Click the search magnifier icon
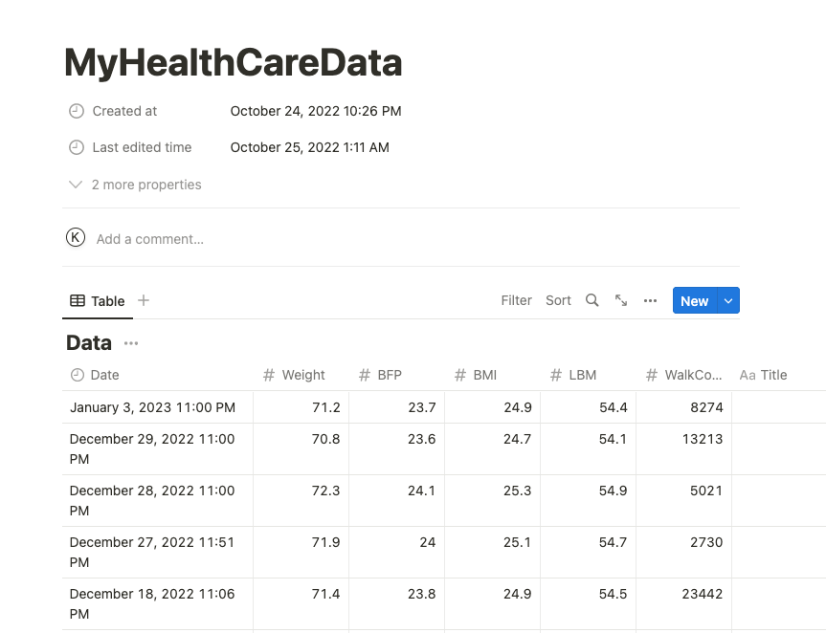This screenshot has height=633, width=826. click(592, 300)
